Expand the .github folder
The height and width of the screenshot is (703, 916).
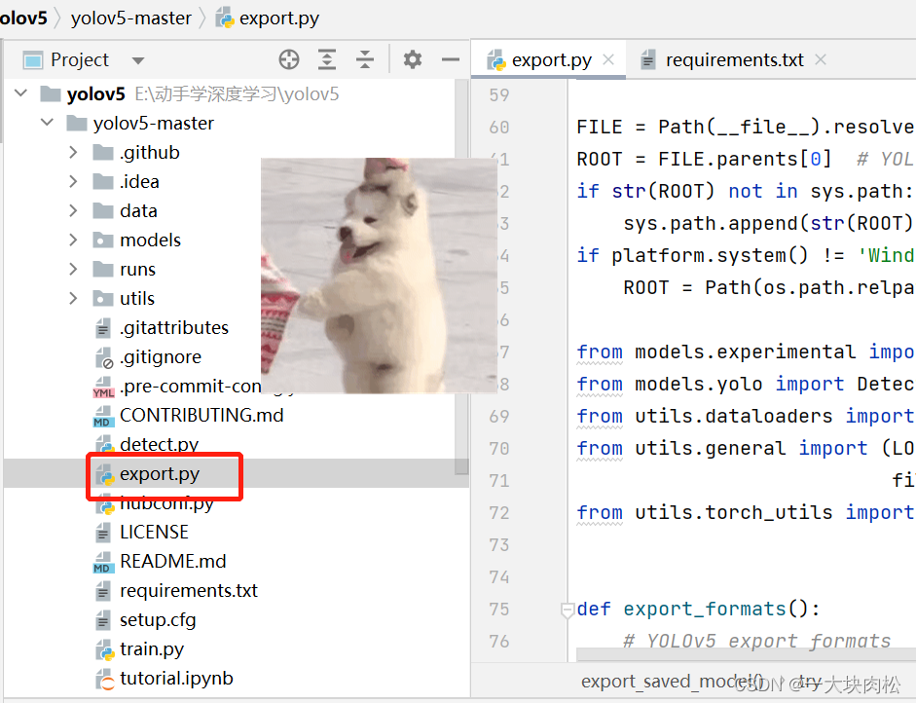click(x=73, y=152)
